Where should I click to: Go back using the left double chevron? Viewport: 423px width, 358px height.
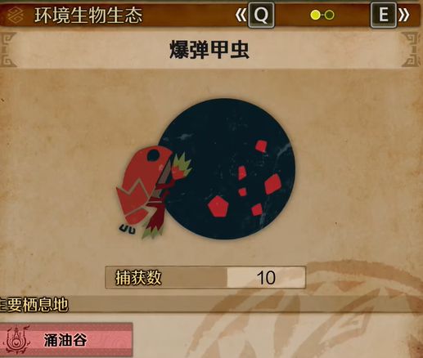tap(241, 15)
